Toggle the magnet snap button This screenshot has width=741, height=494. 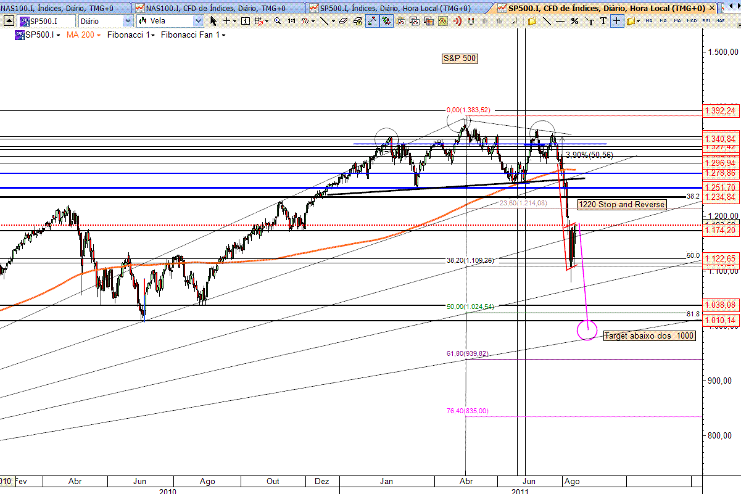[471, 20]
